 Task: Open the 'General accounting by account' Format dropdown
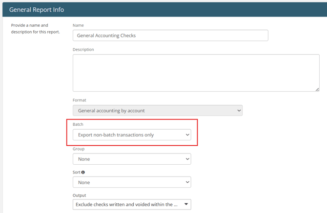pyautogui.click(x=158, y=111)
